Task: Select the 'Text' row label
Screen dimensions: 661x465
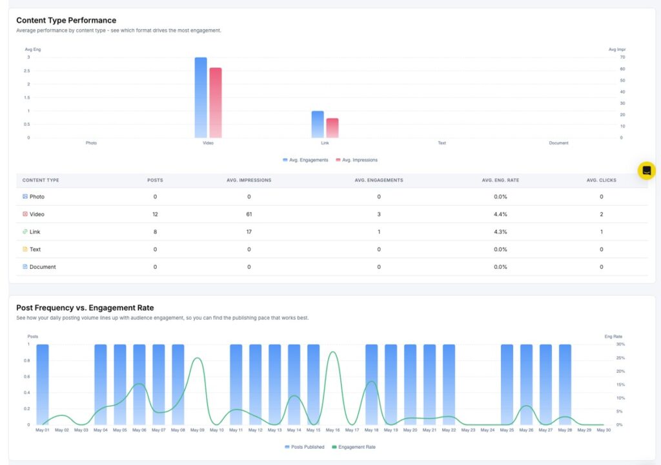Action: point(35,250)
